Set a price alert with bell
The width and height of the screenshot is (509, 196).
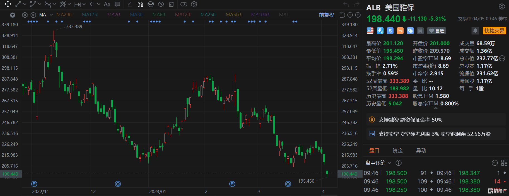475,31
